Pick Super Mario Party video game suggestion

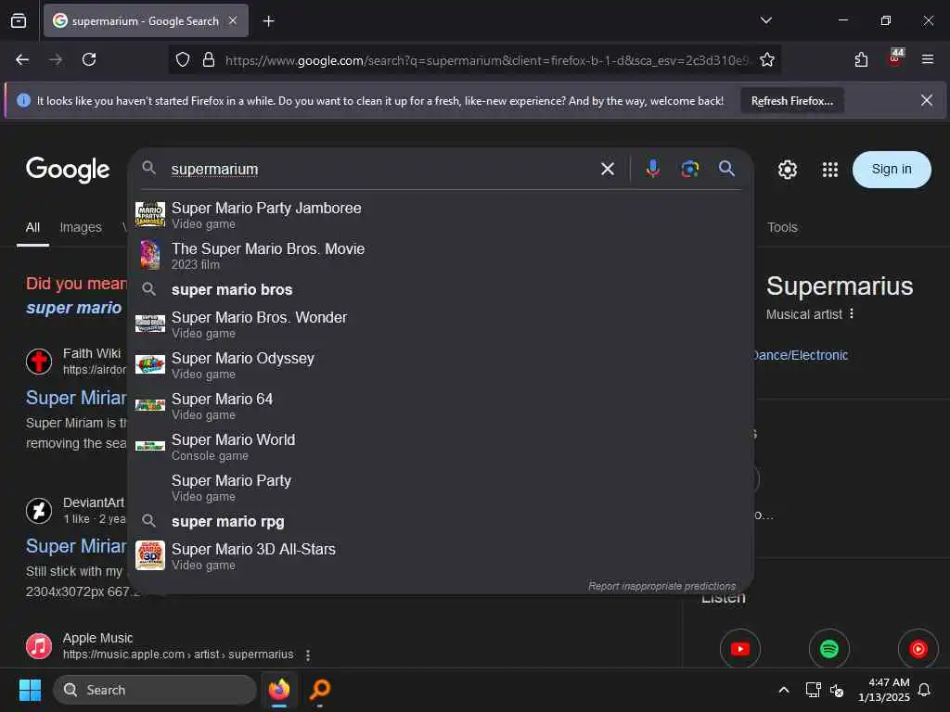pos(441,488)
